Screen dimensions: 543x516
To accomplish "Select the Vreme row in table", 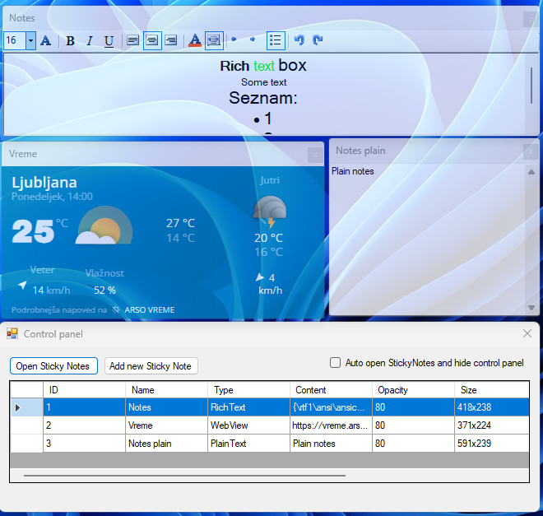I will click(165, 425).
